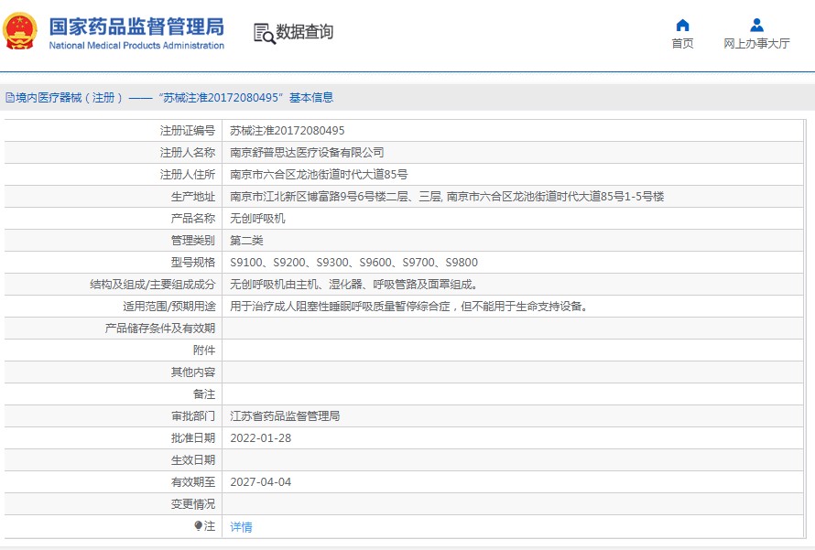Click the document icon before 境内医疗器械

point(9,98)
